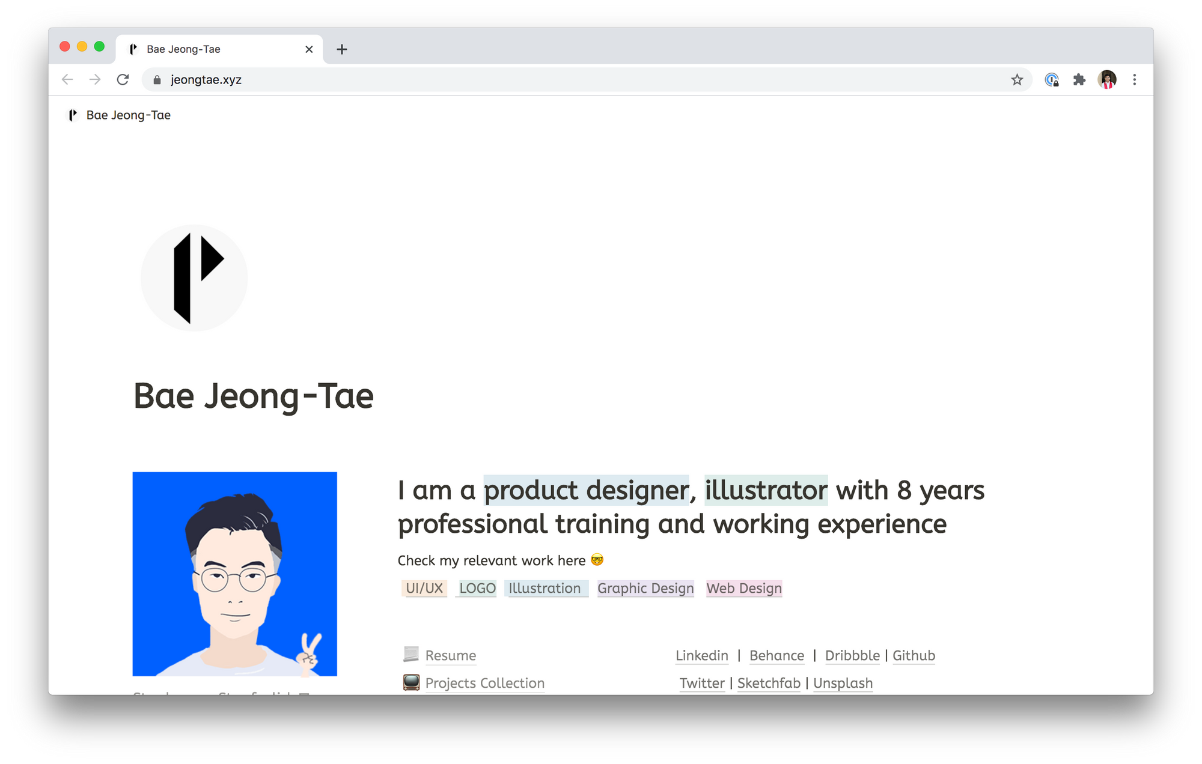
Task: Open the LOGO tag link
Action: 477,588
